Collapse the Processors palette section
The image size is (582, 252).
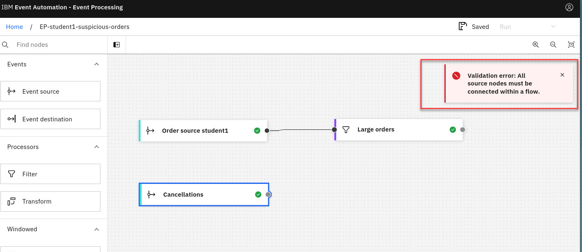(x=96, y=147)
